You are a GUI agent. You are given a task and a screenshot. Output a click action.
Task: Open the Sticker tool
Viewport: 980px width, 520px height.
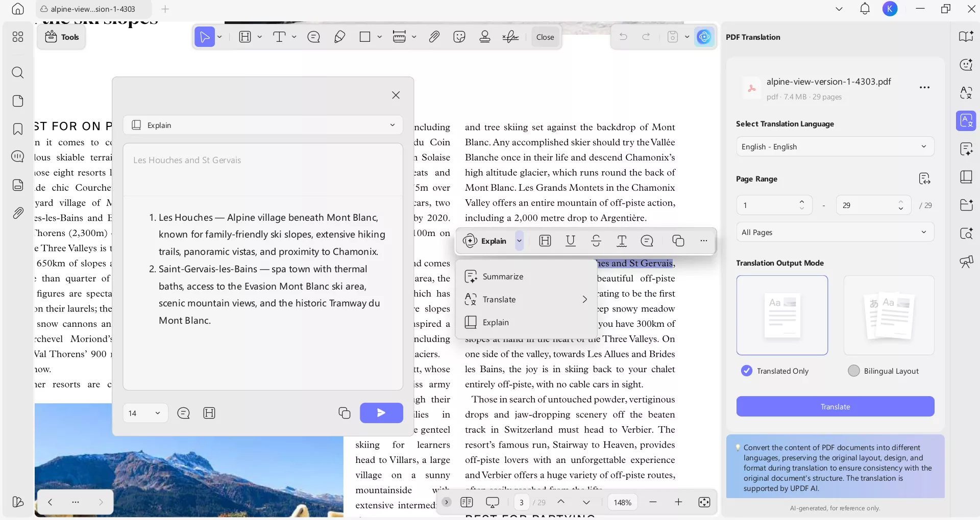click(x=459, y=37)
